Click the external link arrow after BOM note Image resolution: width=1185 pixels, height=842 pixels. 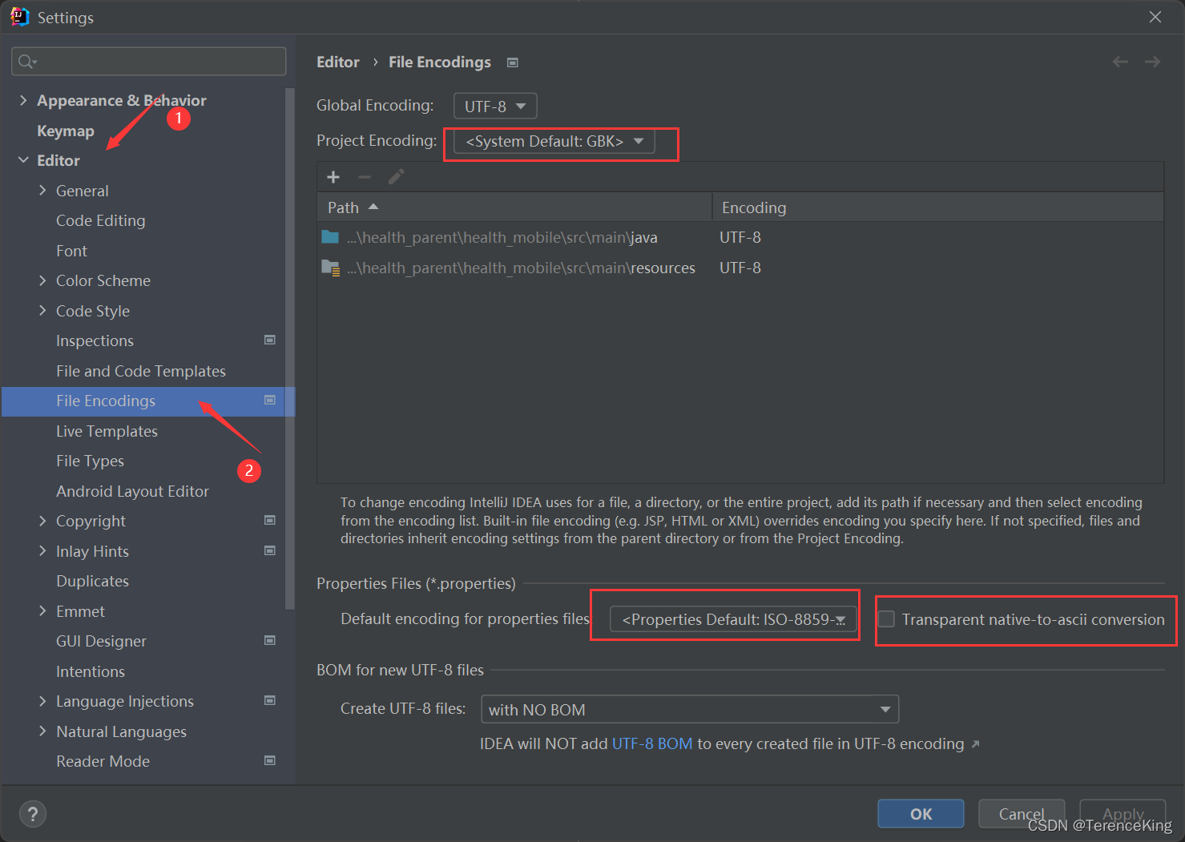coord(975,744)
